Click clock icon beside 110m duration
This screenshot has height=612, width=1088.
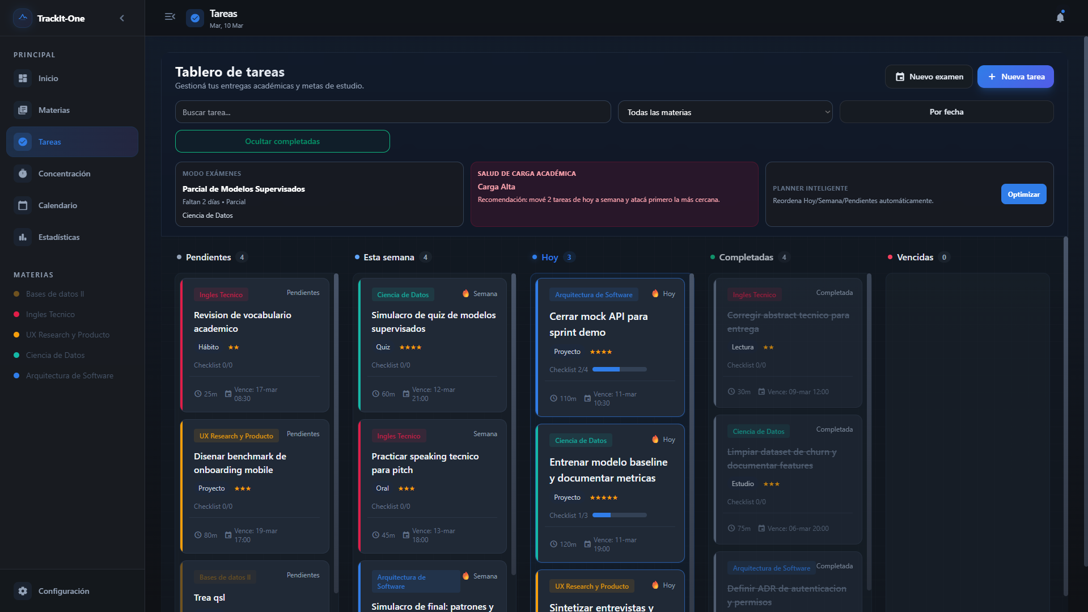553,398
